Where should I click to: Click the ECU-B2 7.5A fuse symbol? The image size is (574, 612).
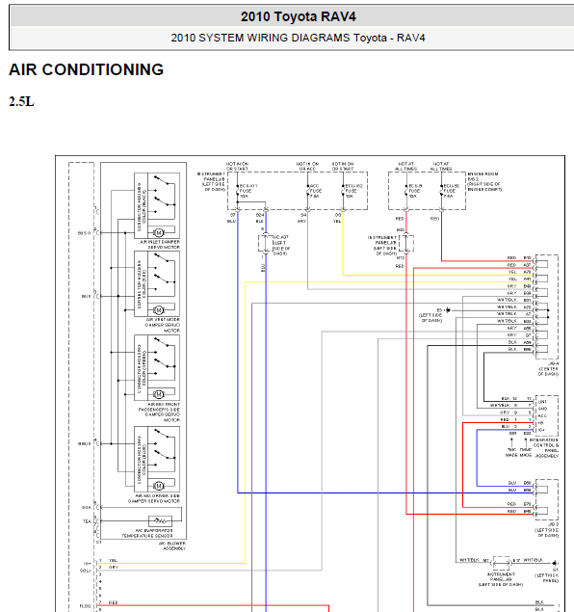coord(441,191)
